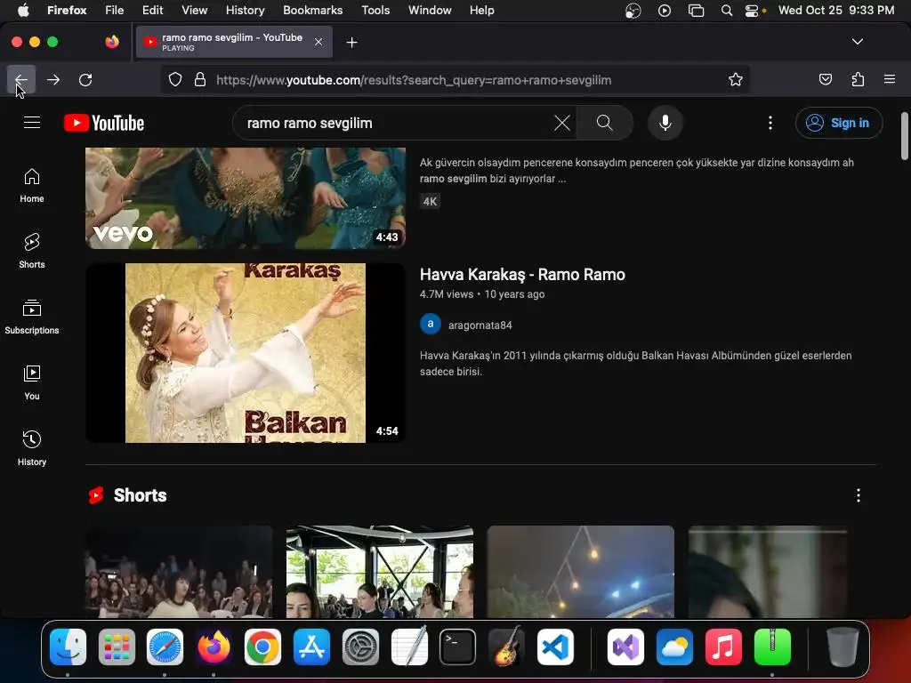Open YouTube settings three-dot menu
This screenshot has width=911, height=683.
click(x=770, y=123)
